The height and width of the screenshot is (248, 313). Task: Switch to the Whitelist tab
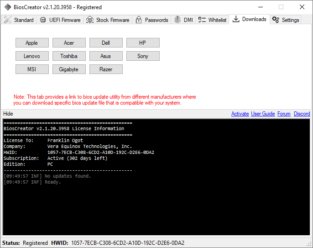point(212,20)
